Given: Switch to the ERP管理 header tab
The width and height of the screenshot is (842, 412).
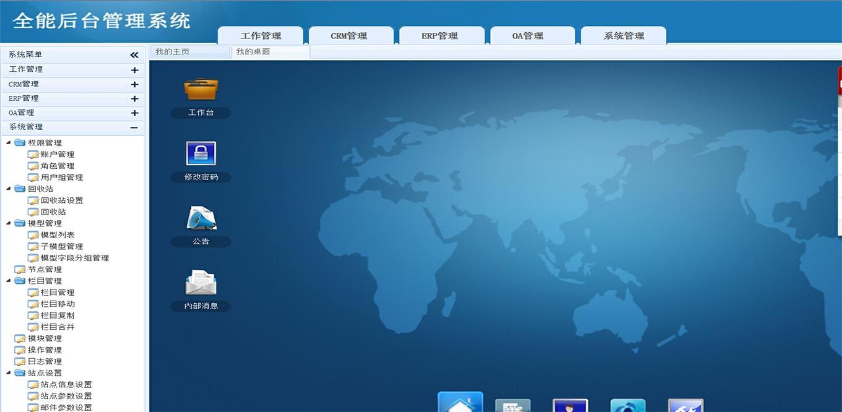Looking at the screenshot, I should 441,36.
